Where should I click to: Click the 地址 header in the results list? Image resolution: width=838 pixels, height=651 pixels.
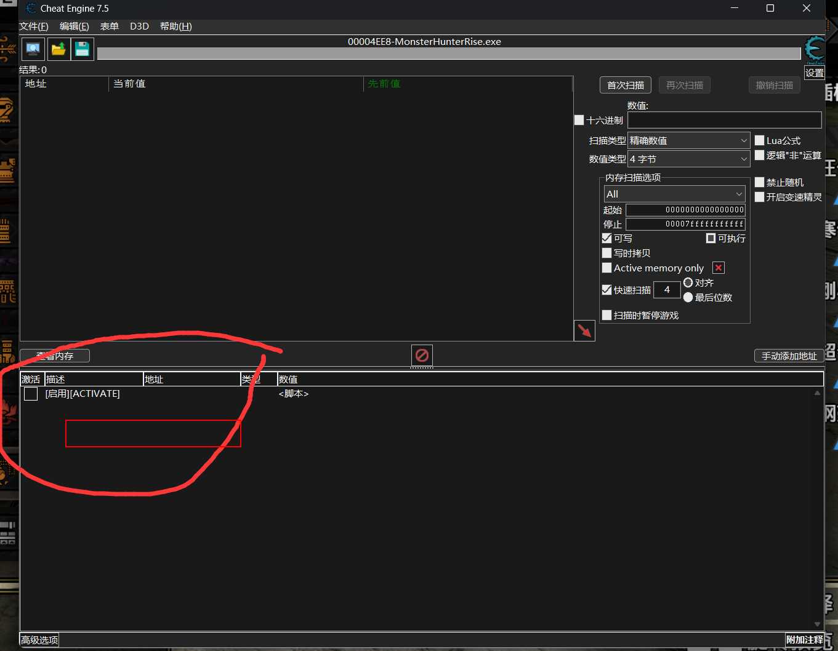pos(65,84)
